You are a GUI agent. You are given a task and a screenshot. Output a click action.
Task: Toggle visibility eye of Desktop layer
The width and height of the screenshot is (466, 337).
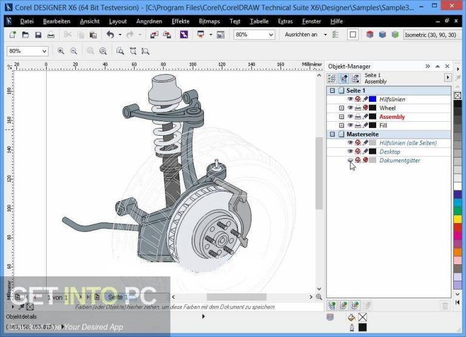coord(350,152)
